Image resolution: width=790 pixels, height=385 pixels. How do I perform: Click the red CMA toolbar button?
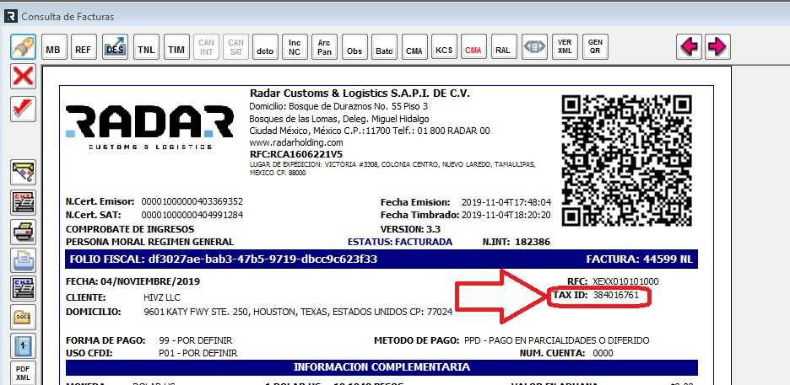(x=473, y=46)
